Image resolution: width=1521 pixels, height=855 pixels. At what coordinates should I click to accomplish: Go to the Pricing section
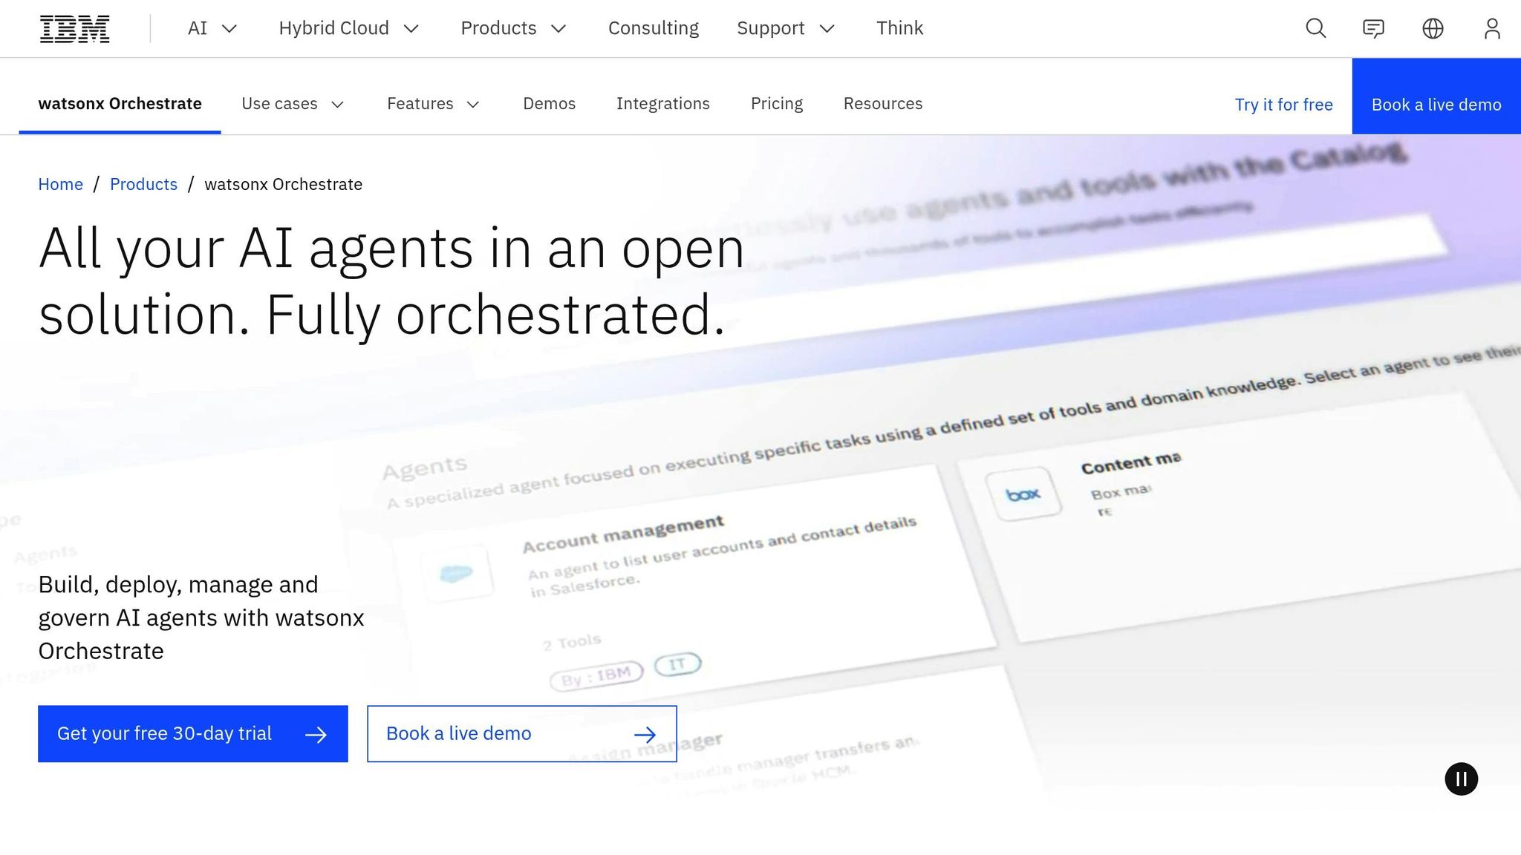(777, 104)
